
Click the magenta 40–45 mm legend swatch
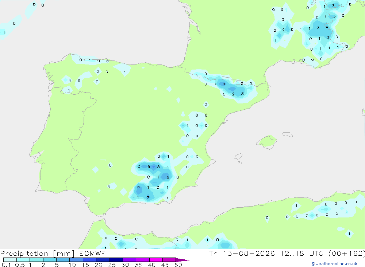point(156,260)
